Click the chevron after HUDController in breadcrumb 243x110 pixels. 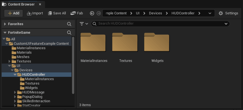click(x=199, y=13)
